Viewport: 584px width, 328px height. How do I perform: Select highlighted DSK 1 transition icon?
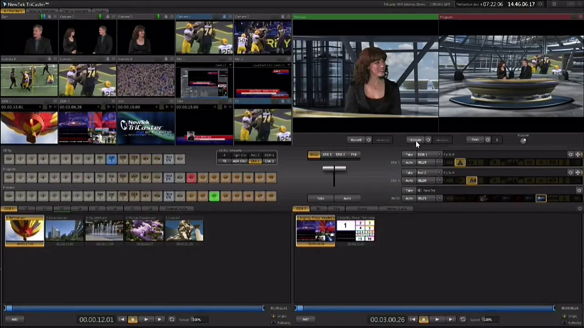click(x=460, y=163)
